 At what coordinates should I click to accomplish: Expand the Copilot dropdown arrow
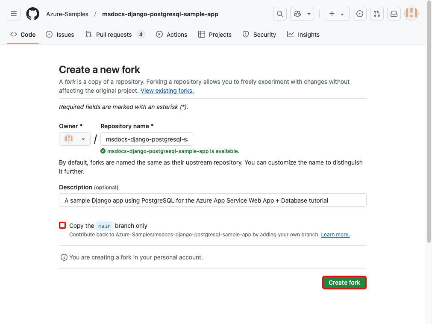(309, 13)
